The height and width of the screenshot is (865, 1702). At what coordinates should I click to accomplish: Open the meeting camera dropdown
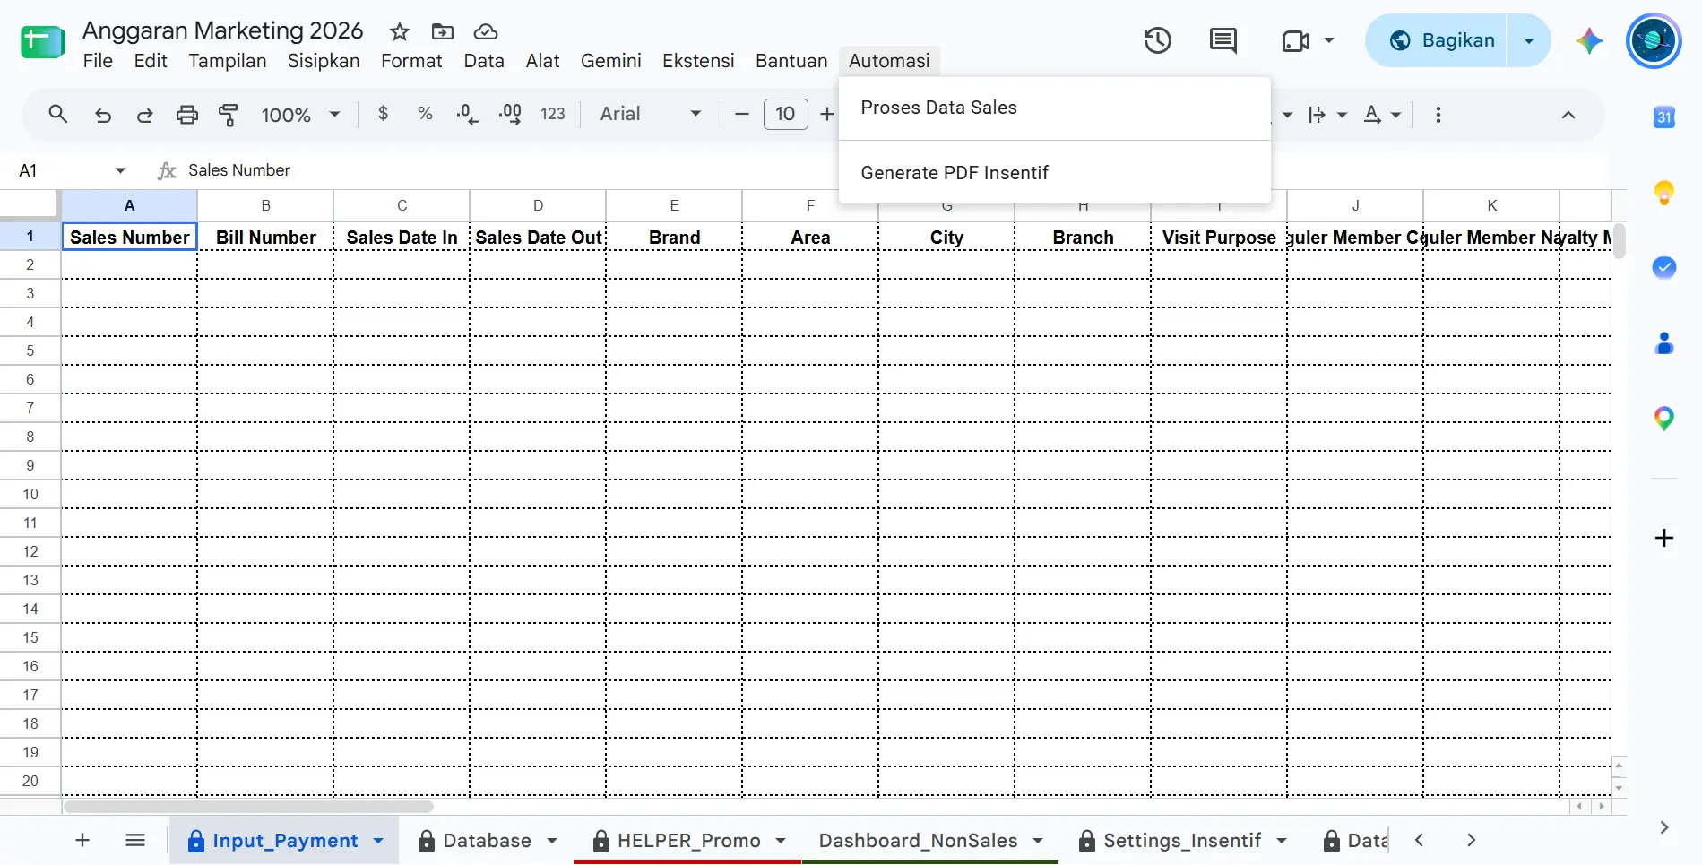tap(1329, 40)
